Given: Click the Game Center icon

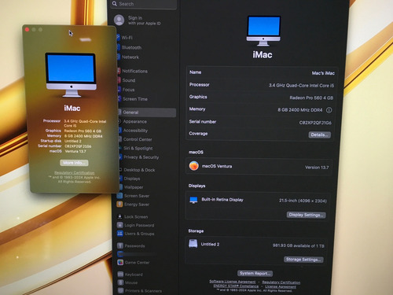Looking at the screenshot, I should coord(120,262).
